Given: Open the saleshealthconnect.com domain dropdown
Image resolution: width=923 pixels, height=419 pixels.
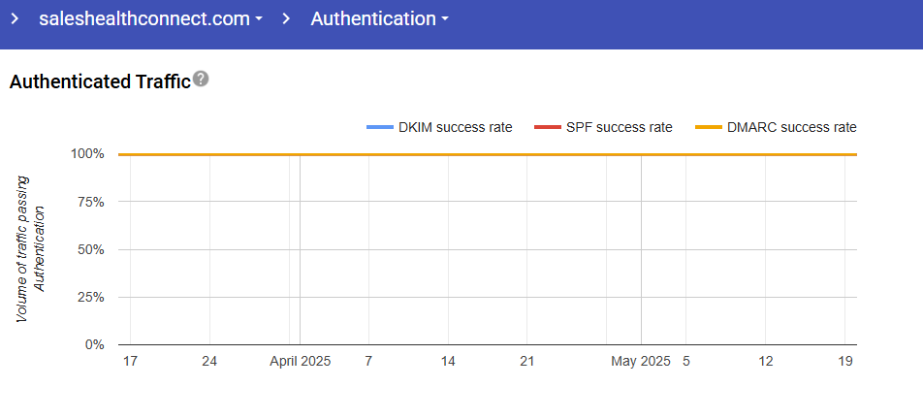Looking at the screenshot, I should pos(150,18).
